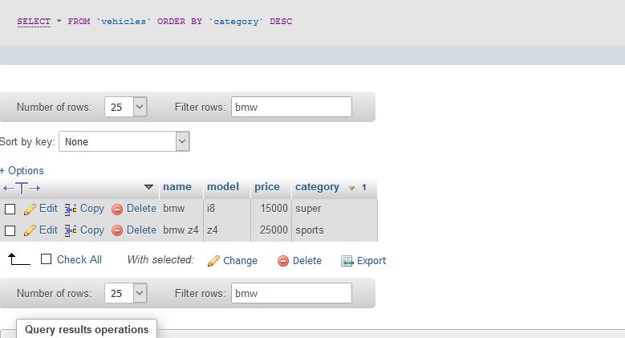
Task: Open the top Number of rows dropdown
Action: (126, 107)
